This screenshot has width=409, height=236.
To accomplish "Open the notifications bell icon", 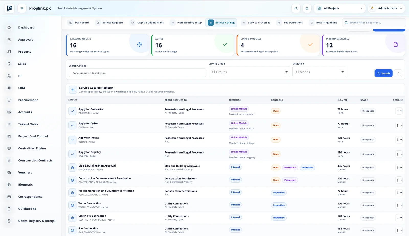I will [307, 8].
